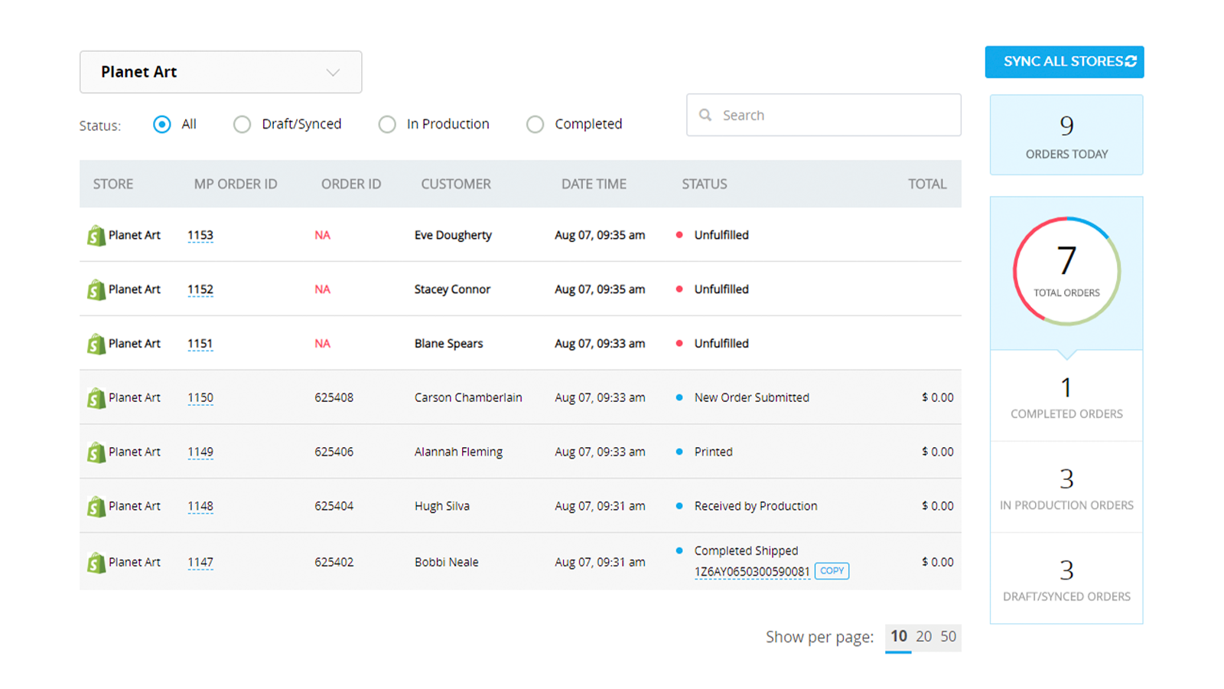Image resolution: width=1224 pixels, height=689 pixels.
Task: Select the Completed status radio
Action: pyautogui.click(x=535, y=124)
